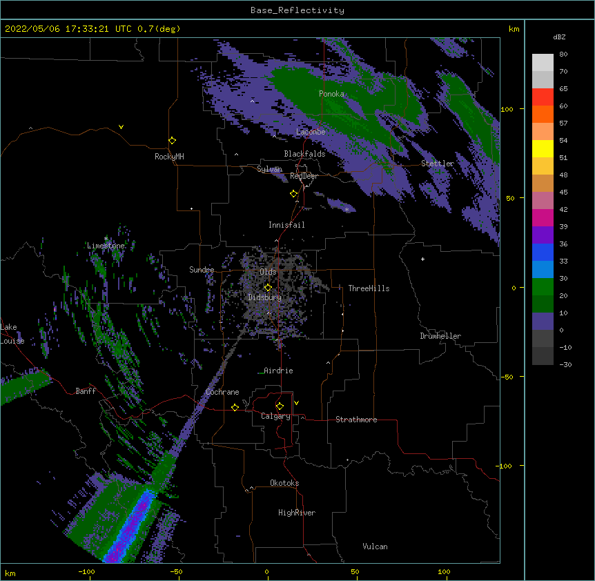The image size is (595, 581).
Task: Select the yellow V marker northeast of Calgary
Action: (x=296, y=403)
